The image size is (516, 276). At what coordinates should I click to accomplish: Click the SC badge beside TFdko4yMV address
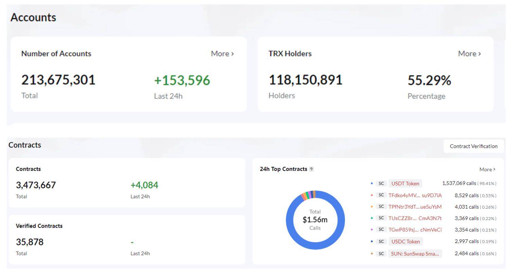381,195
